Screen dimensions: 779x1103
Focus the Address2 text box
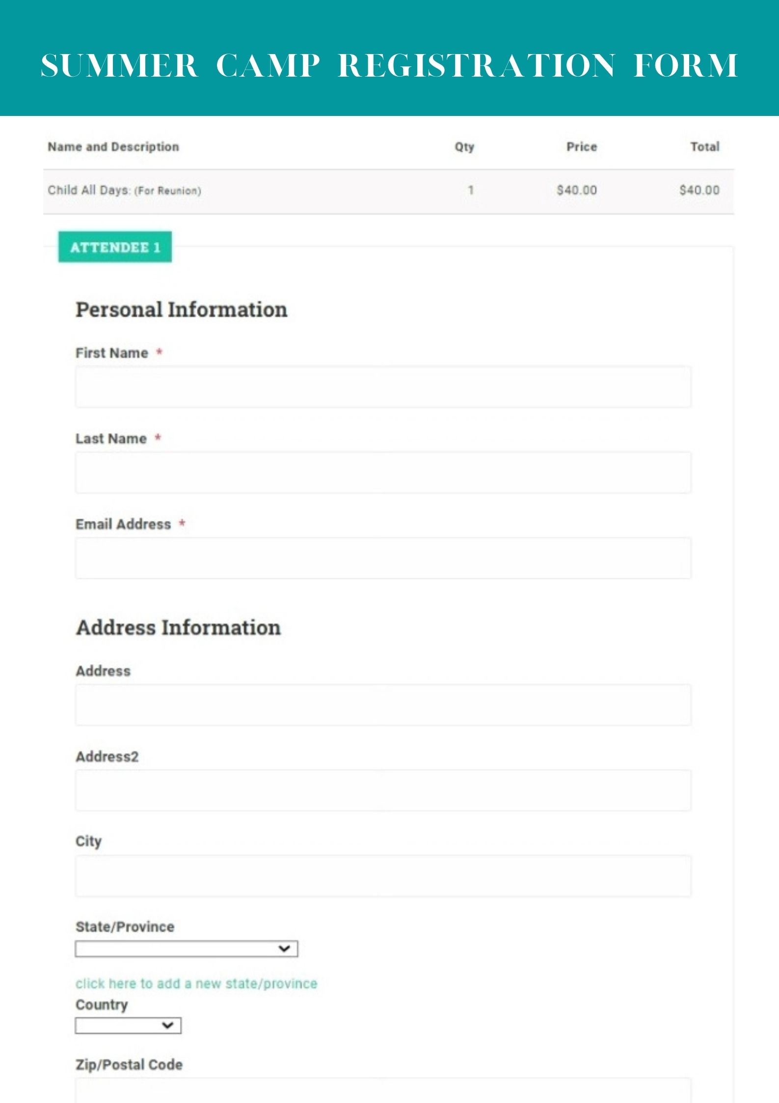click(x=383, y=790)
